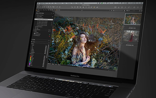Open the Scripts menu
The image size is (156, 98).
[79, 3]
